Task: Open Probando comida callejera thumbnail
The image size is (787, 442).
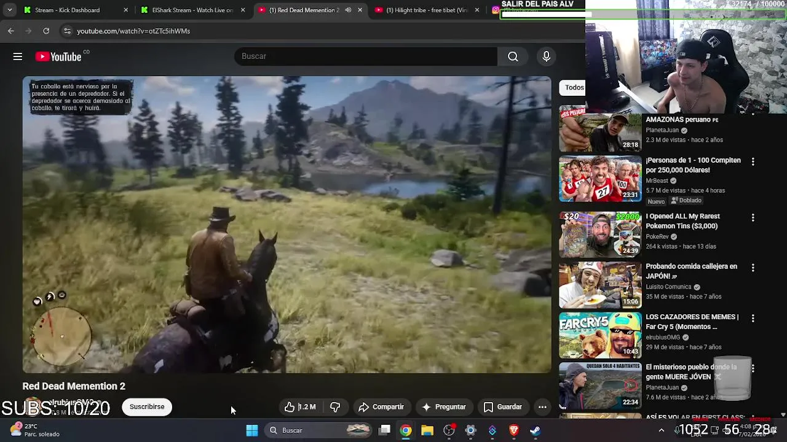Action: point(600,285)
